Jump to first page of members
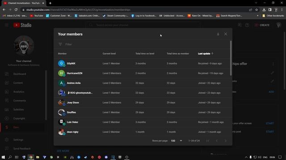 point(207,141)
